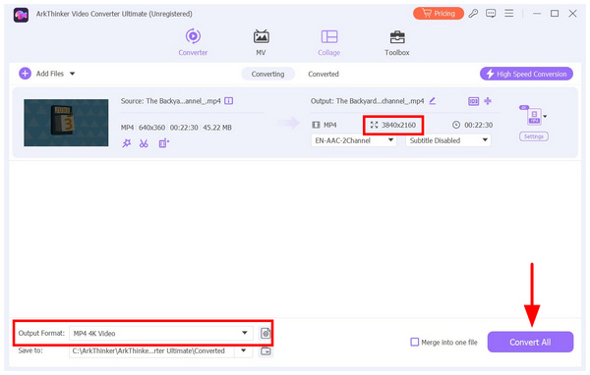The height and width of the screenshot is (375, 590).
Task: Open the Pricing page
Action: coord(439,14)
